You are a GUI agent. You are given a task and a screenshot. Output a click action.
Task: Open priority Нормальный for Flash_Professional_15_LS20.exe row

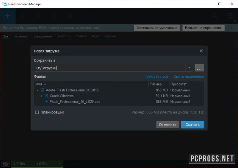click(180, 102)
